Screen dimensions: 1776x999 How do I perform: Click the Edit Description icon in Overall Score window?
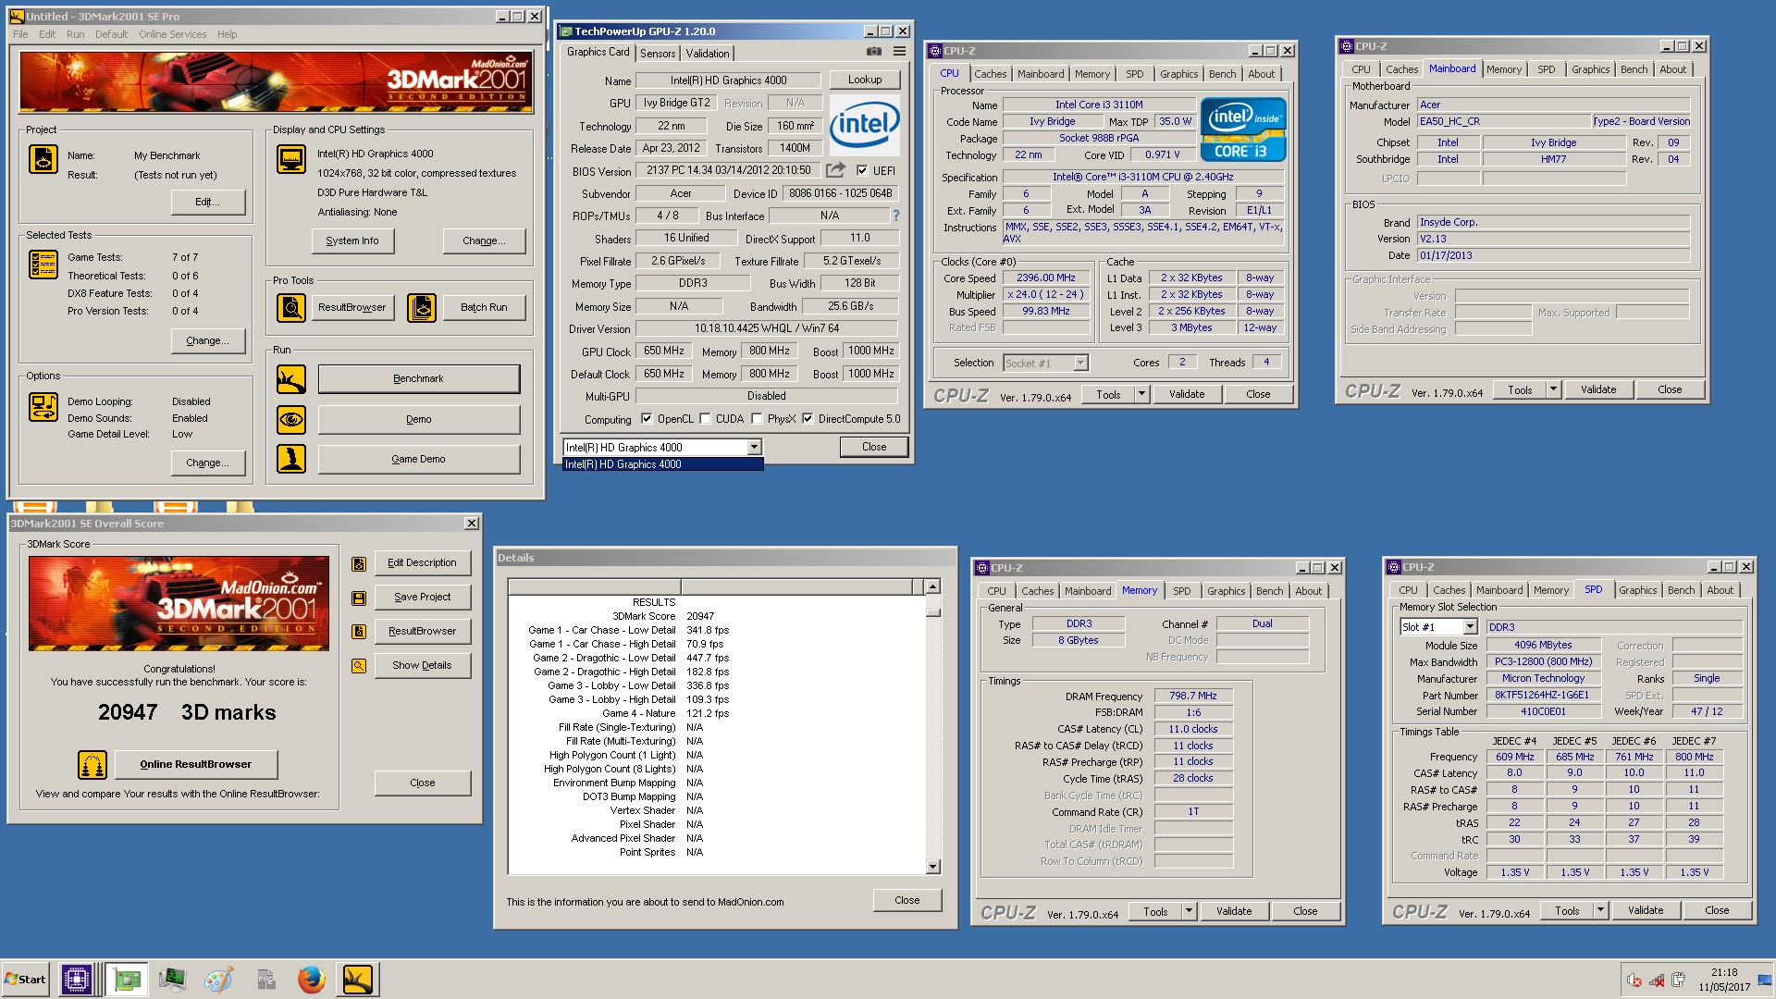point(359,564)
